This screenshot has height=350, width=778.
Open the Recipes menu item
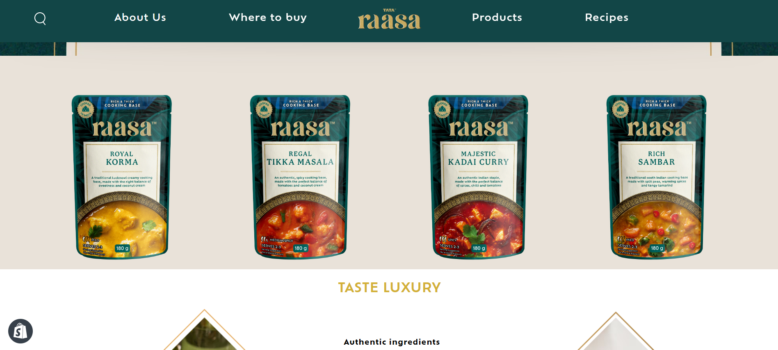607,17
